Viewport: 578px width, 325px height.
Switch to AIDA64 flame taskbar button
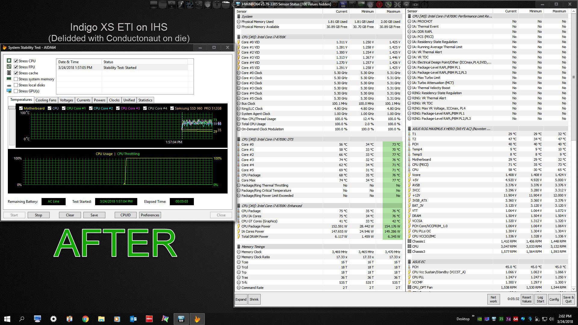click(x=197, y=319)
